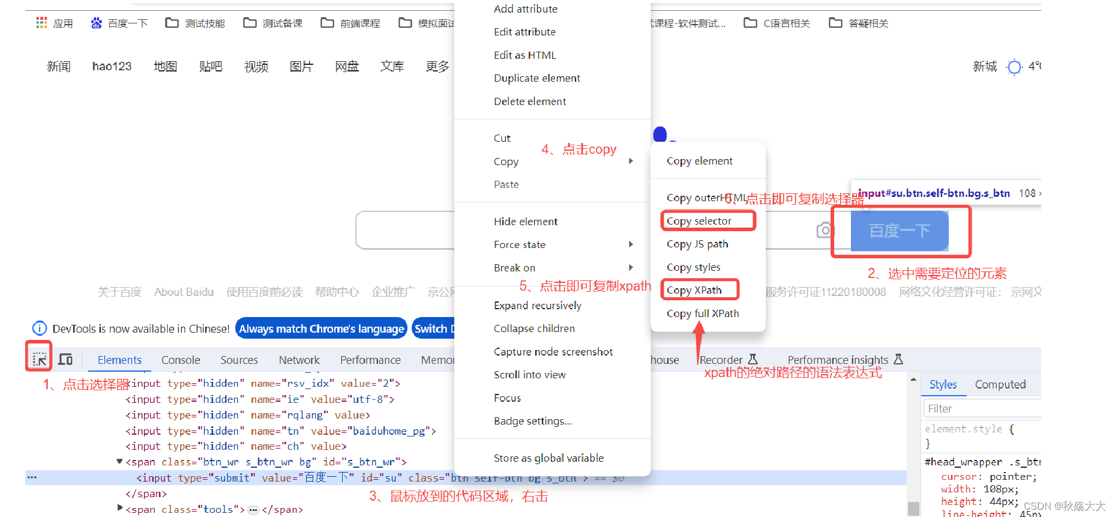Viewport: 1115px width, 517px height.
Task: Choose Capture node screenshot
Action: point(552,352)
